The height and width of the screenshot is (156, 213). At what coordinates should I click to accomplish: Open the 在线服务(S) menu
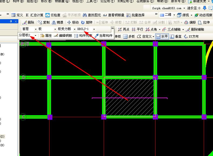click(145, 1)
